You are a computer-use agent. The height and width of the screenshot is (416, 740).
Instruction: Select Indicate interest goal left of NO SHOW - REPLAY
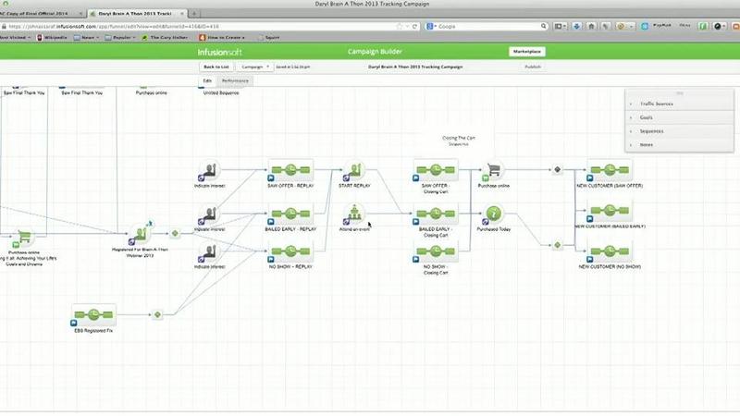pos(209,251)
